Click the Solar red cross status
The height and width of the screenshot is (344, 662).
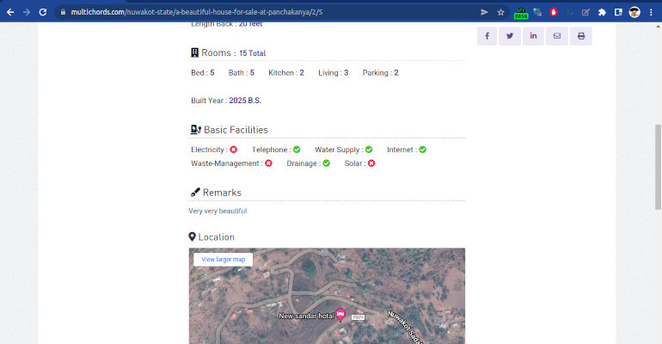[371, 163]
